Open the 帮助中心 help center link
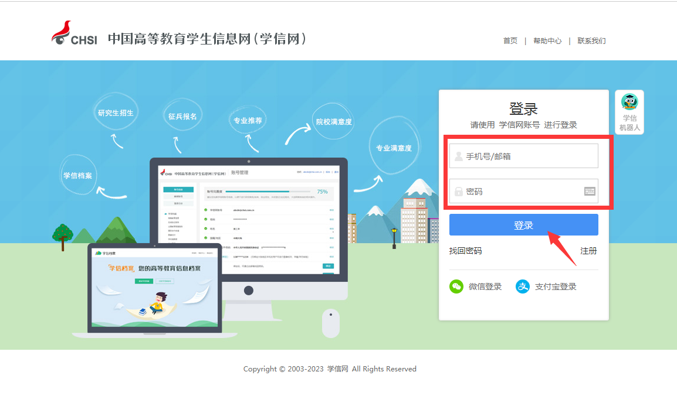 tap(547, 40)
